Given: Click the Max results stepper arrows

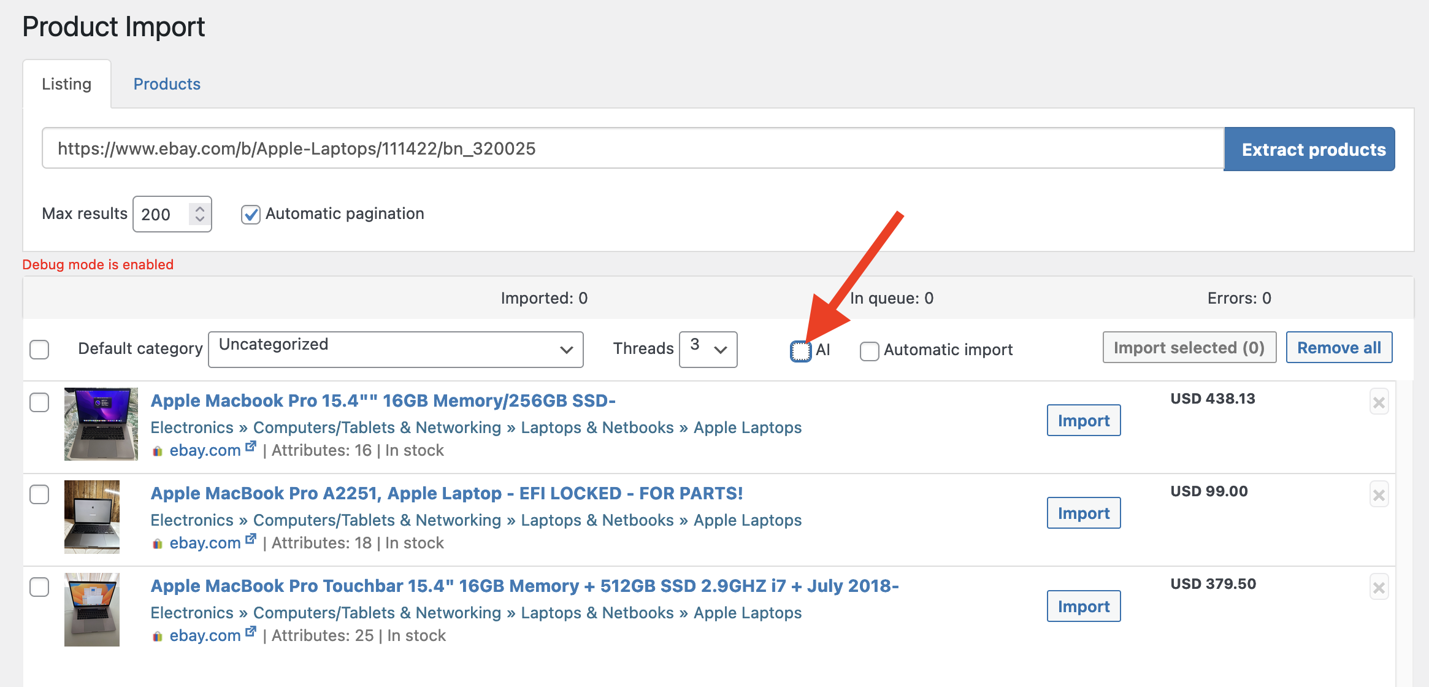Looking at the screenshot, I should click(199, 213).
